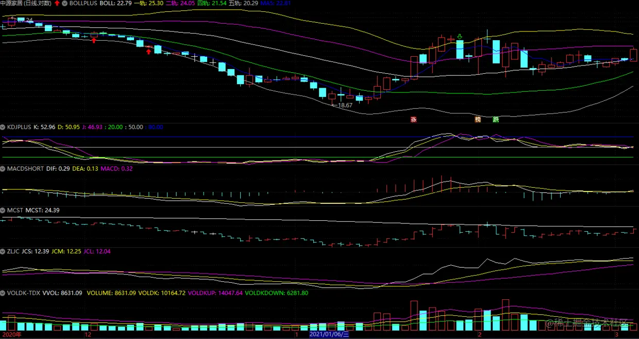639x339 pixels.
Task: Open the ZLJC indicator dropdown arrow
Action: click(x=4, y=252)
